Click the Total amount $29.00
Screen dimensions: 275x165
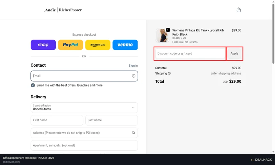pos(235,81)
